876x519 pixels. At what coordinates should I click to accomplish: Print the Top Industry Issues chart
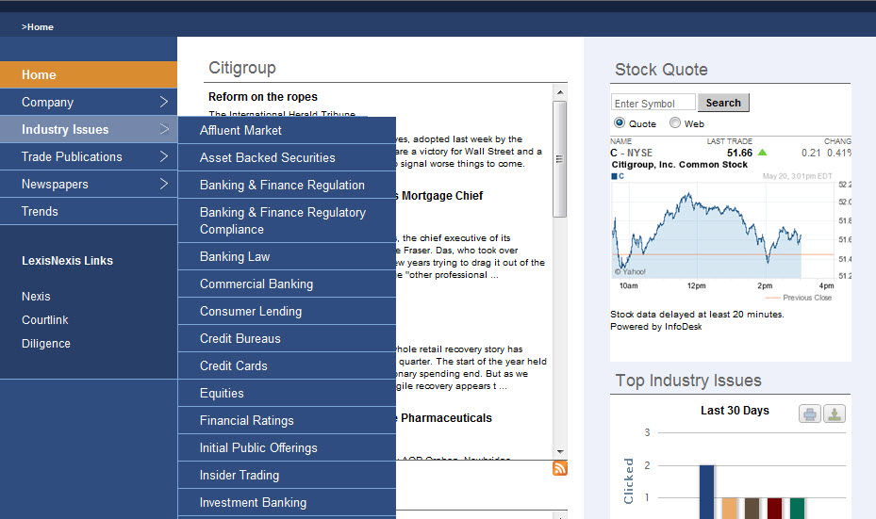[x=810, y=414]
